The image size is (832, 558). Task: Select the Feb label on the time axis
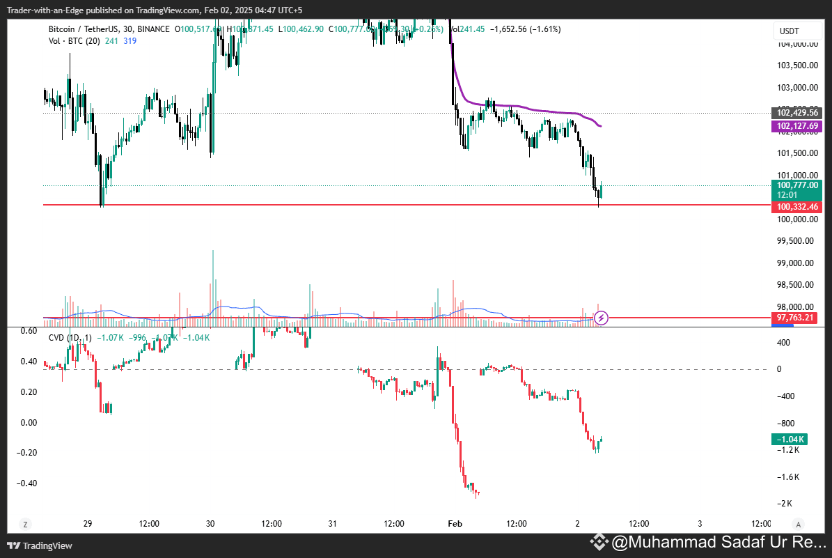point(455,524)
